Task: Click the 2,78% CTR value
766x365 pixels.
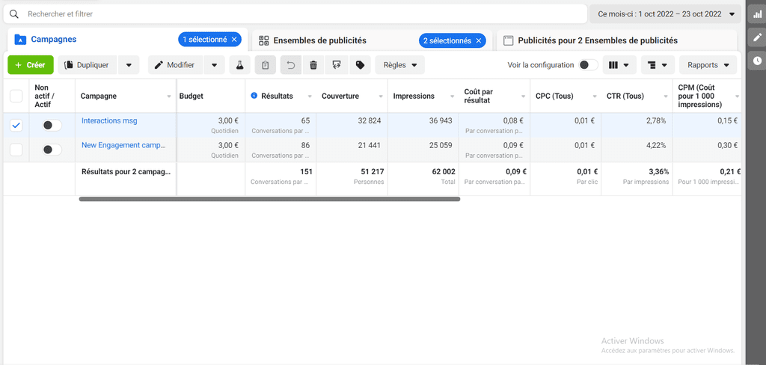Action: [655, 120]
